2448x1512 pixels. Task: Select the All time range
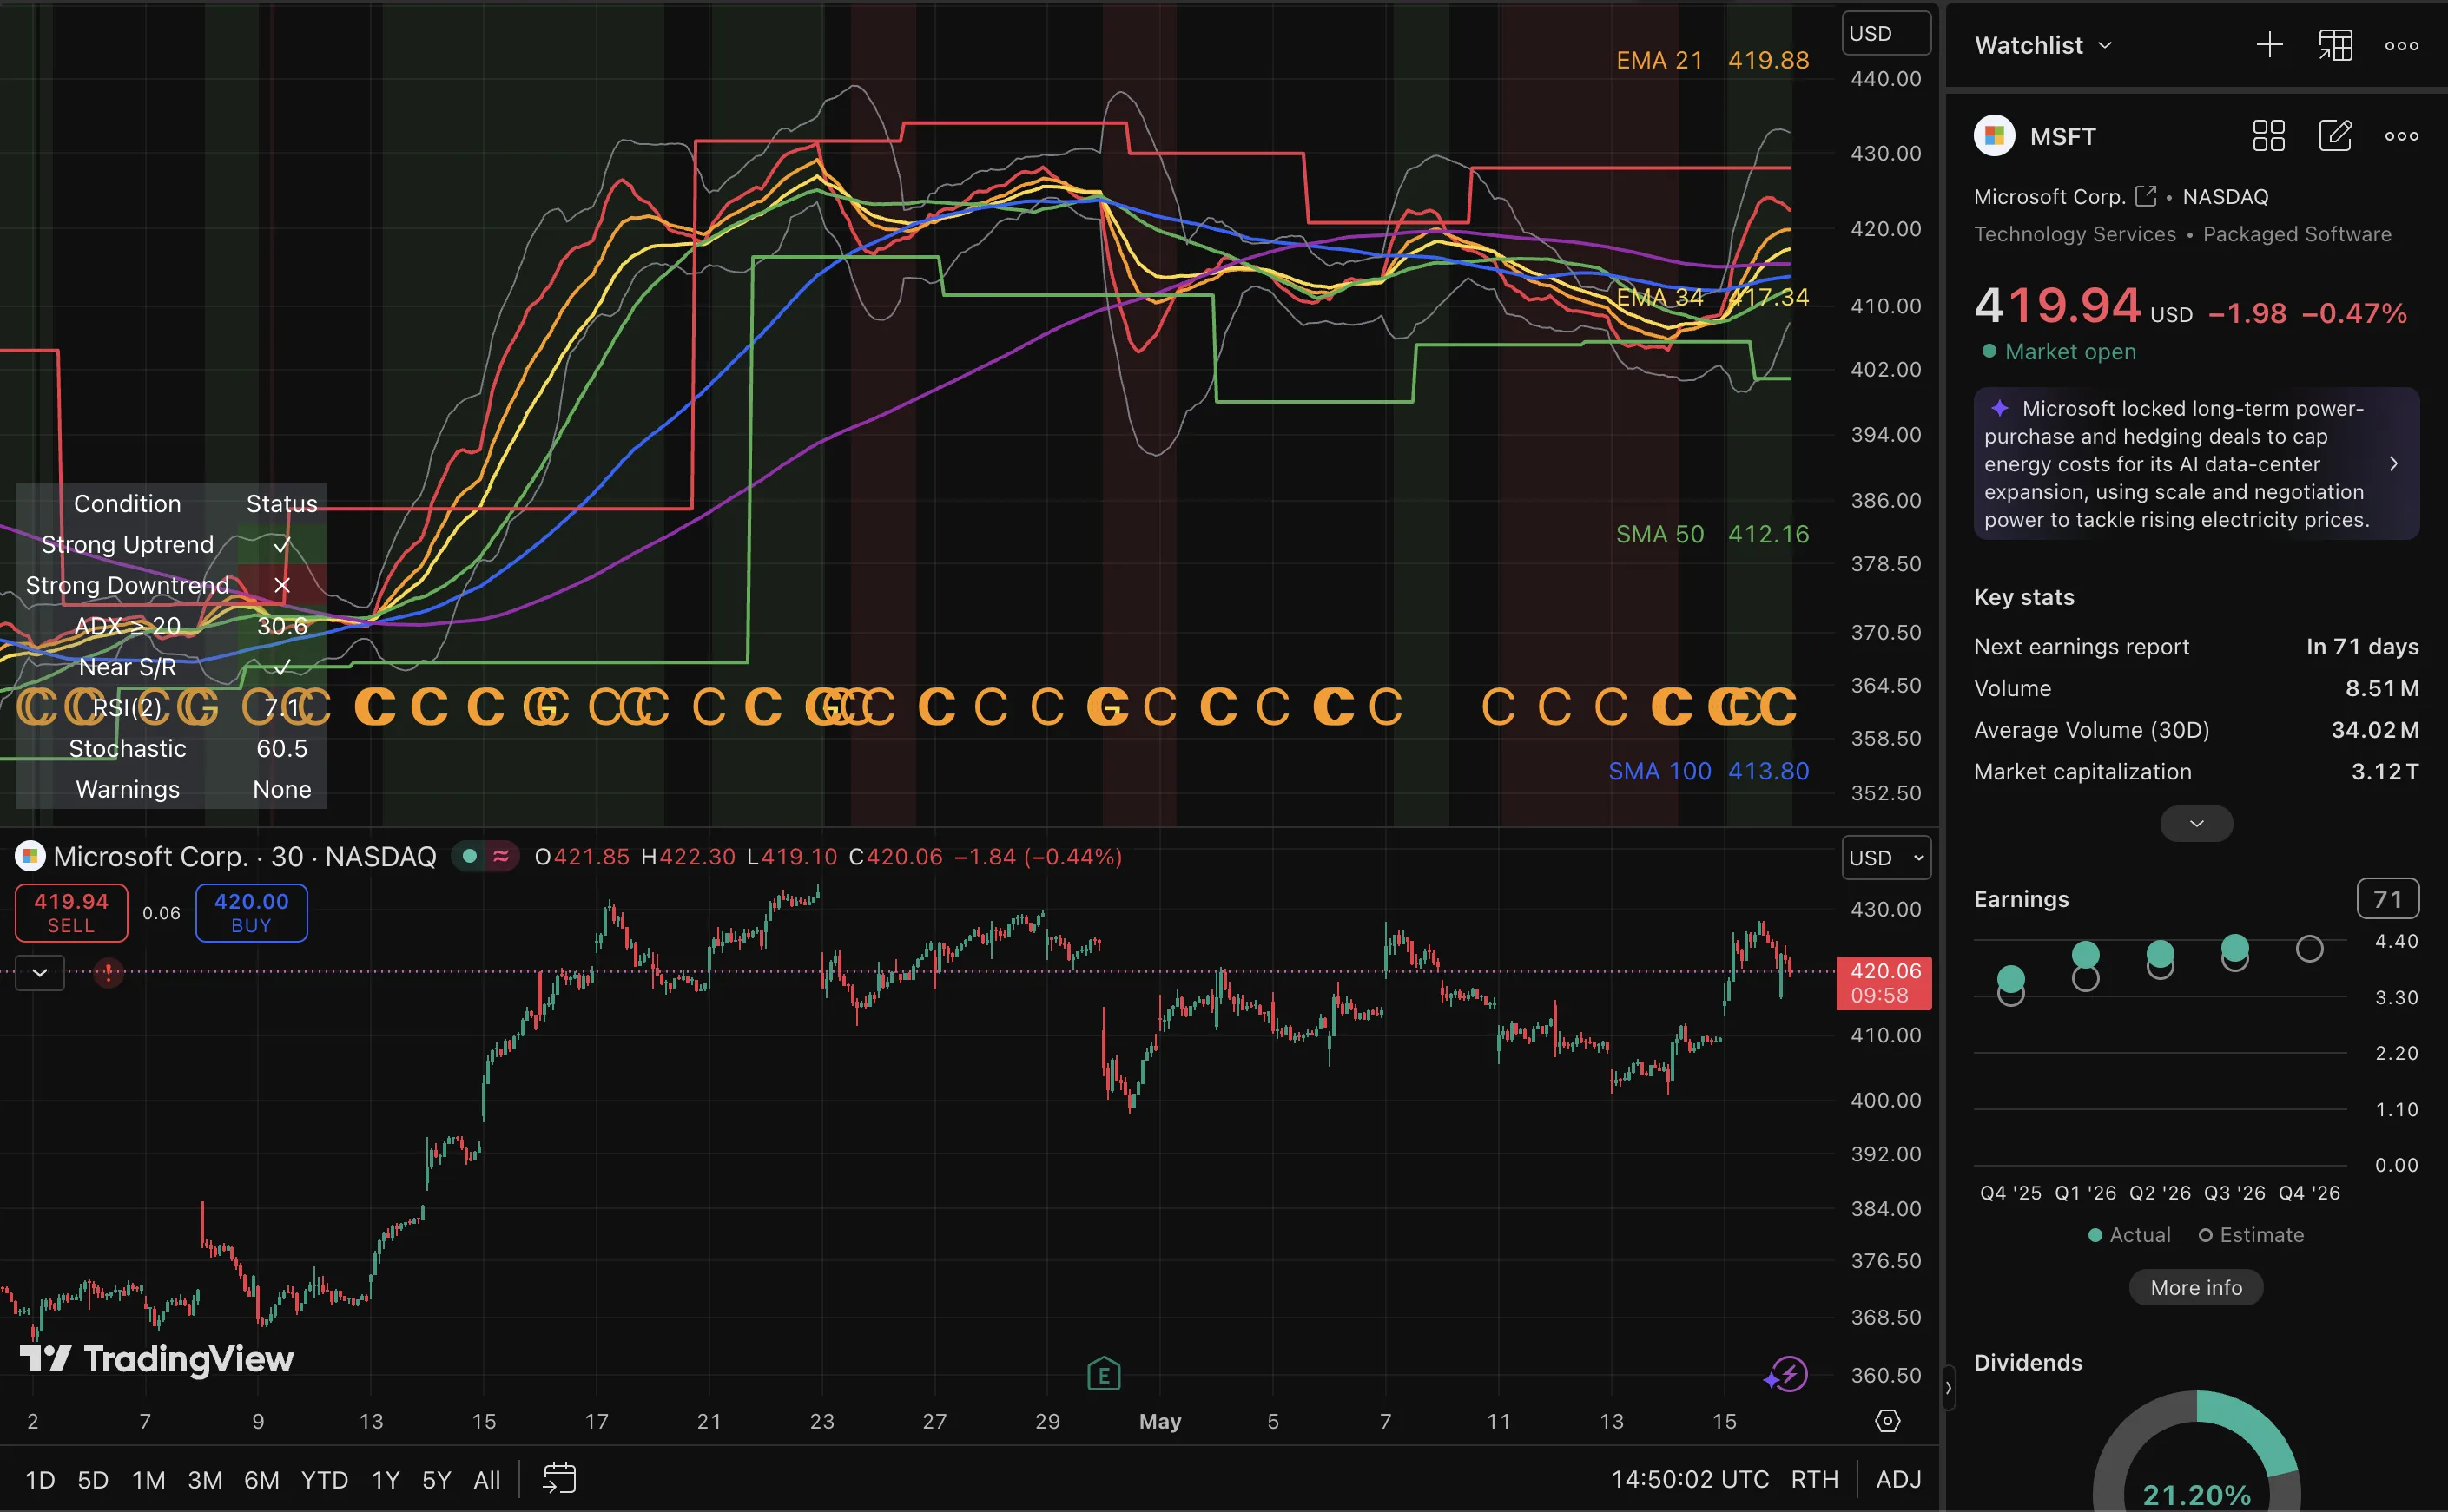click(x=486, y=1479)
